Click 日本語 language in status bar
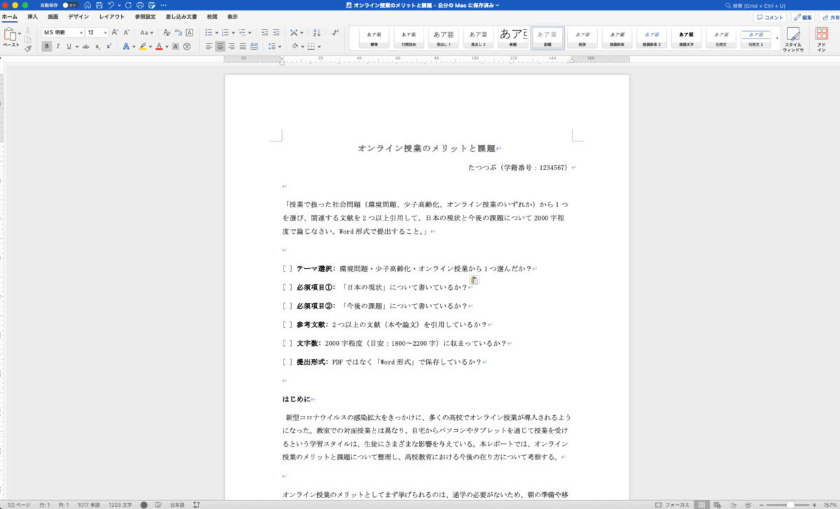This screenshot has height=509, width=840. (178, 504)
